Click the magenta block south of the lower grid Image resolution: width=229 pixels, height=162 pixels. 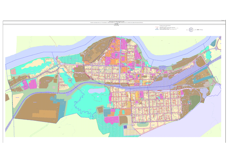tap(112, 120)
